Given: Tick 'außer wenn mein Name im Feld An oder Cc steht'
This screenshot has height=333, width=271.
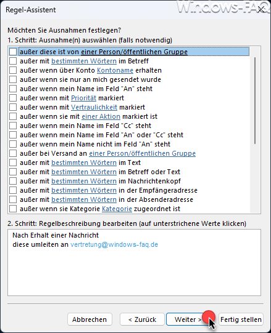Looking at the screenshot, I should (x=13, y=135).
